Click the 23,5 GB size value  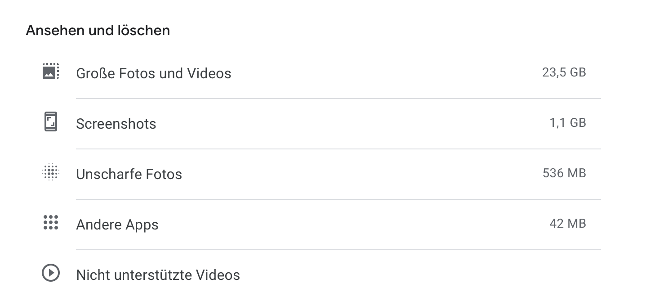tap(564, 72)
